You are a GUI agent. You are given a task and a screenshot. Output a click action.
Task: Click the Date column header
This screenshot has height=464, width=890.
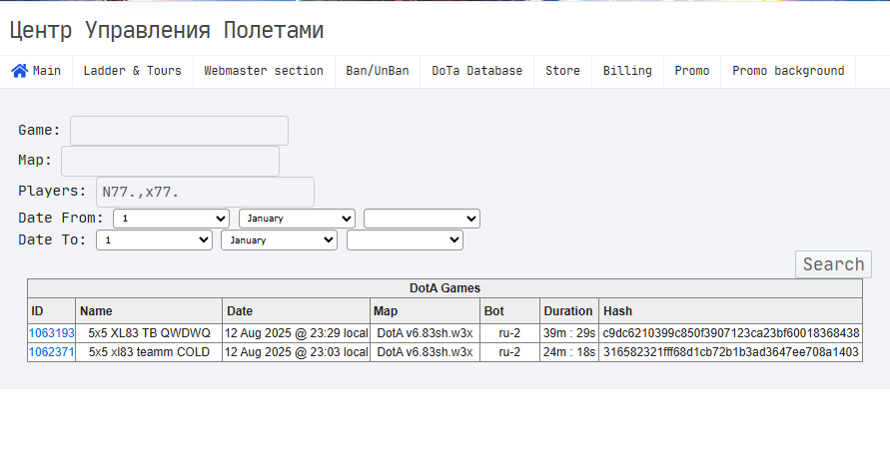pos(296,311)
